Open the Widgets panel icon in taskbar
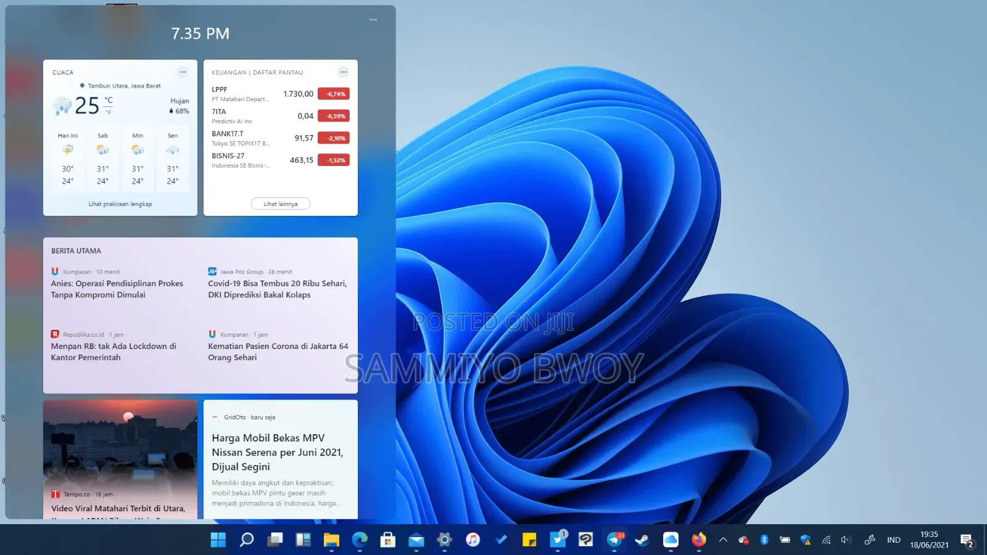 tap(303, 540)
